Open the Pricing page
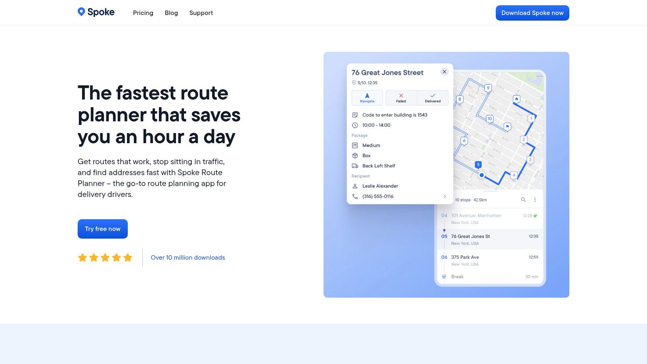This screenshot has width=647, height=364. (x=143, y=13)
